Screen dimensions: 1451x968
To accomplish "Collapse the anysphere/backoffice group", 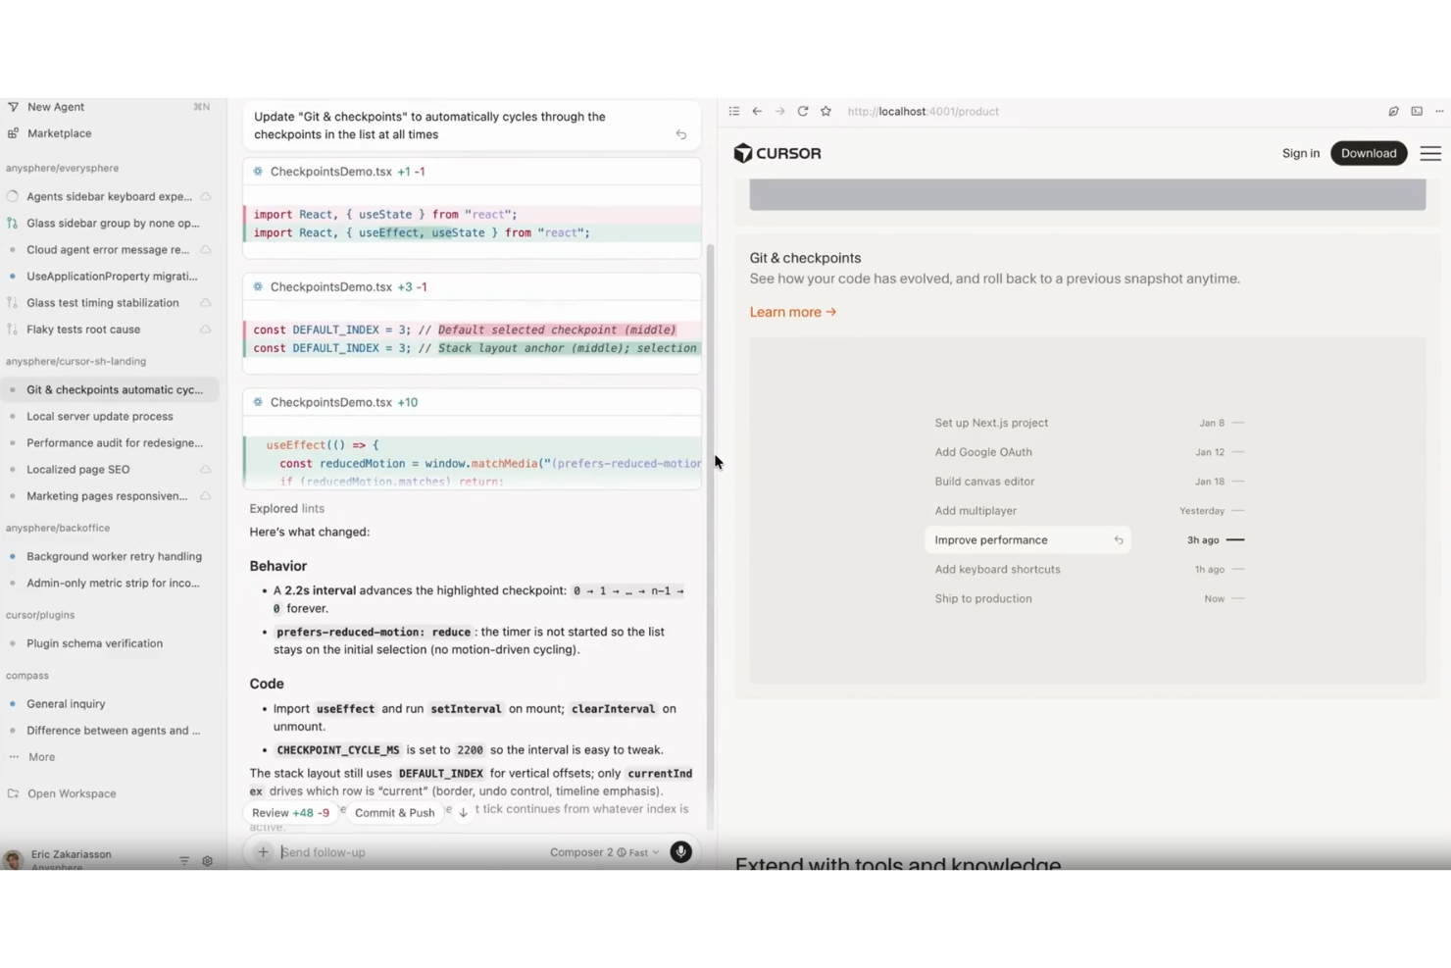I will [x=58, y=528].
